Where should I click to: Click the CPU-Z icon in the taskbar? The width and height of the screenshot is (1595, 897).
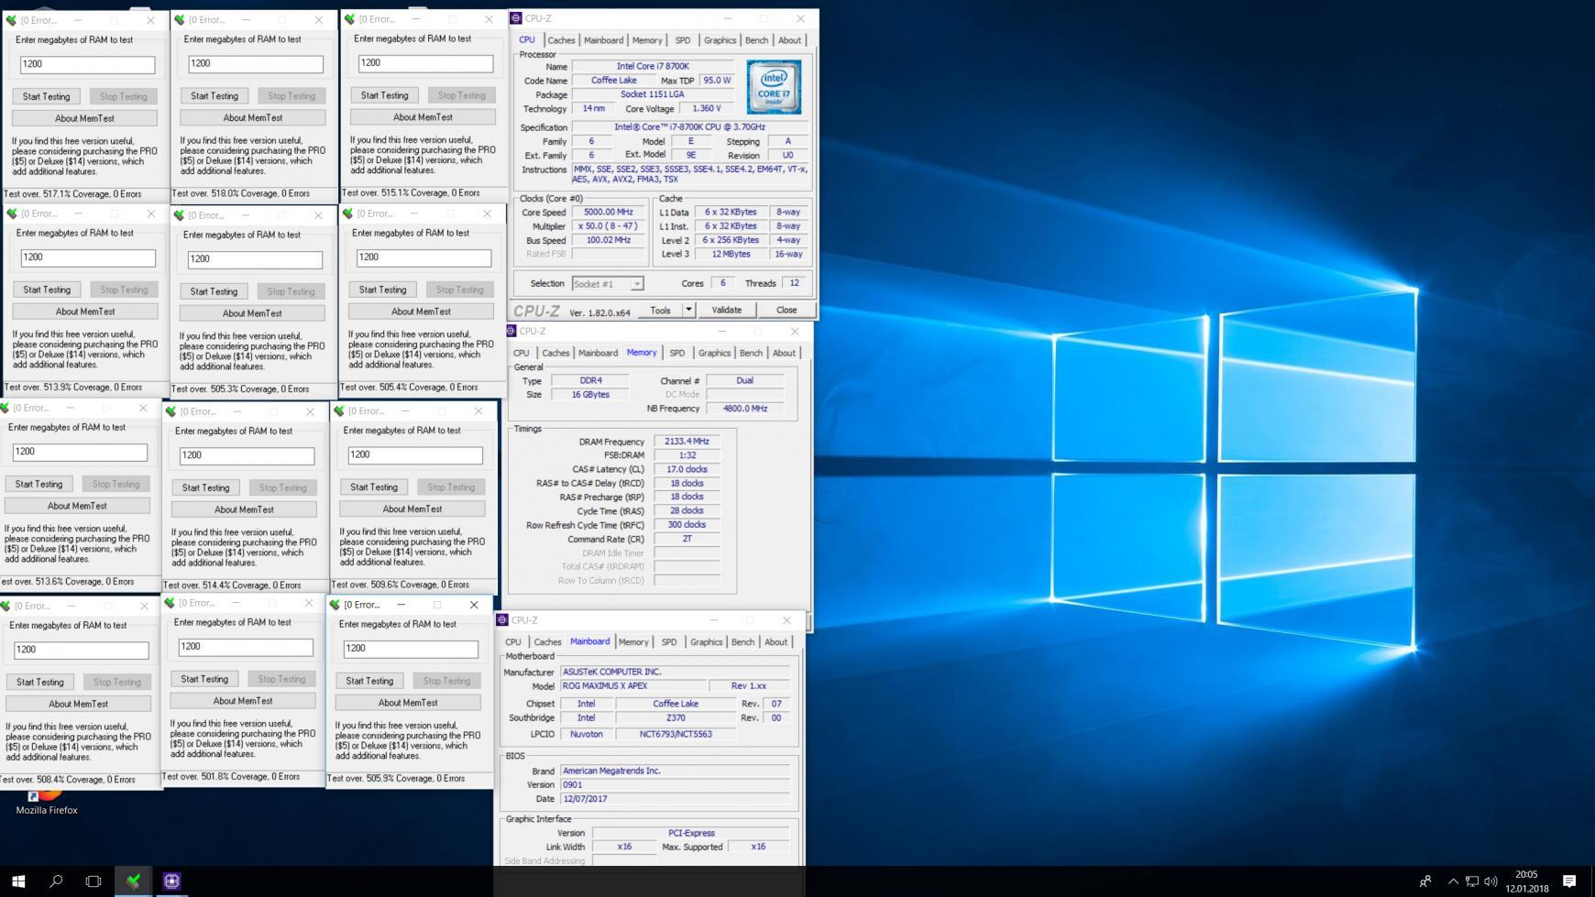(x=171, y=881)
